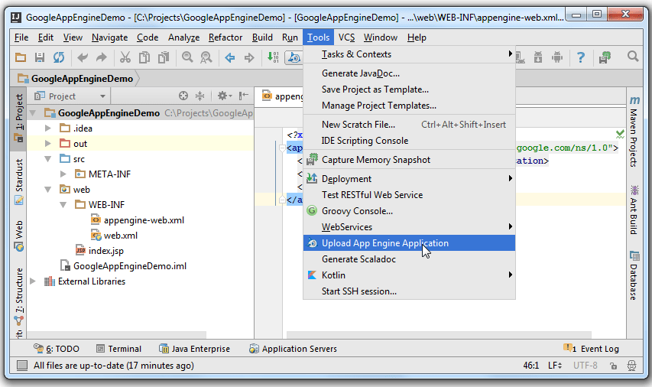Image resolution: width=652 pixels, height=387 pixels.
Task: Open the File menu
Action: pyautogui.click(x=21, y=37)
